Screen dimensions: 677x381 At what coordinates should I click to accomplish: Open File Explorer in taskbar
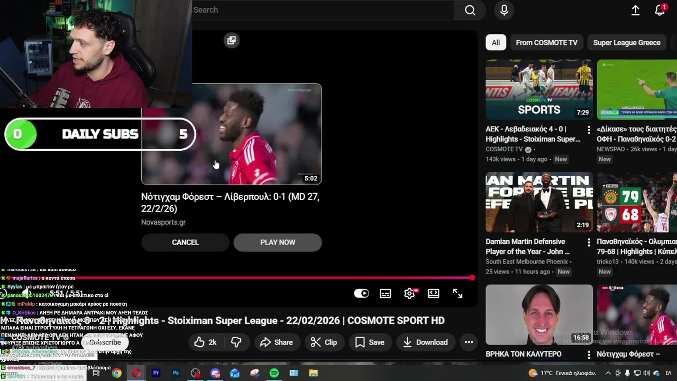click(313, 373)
